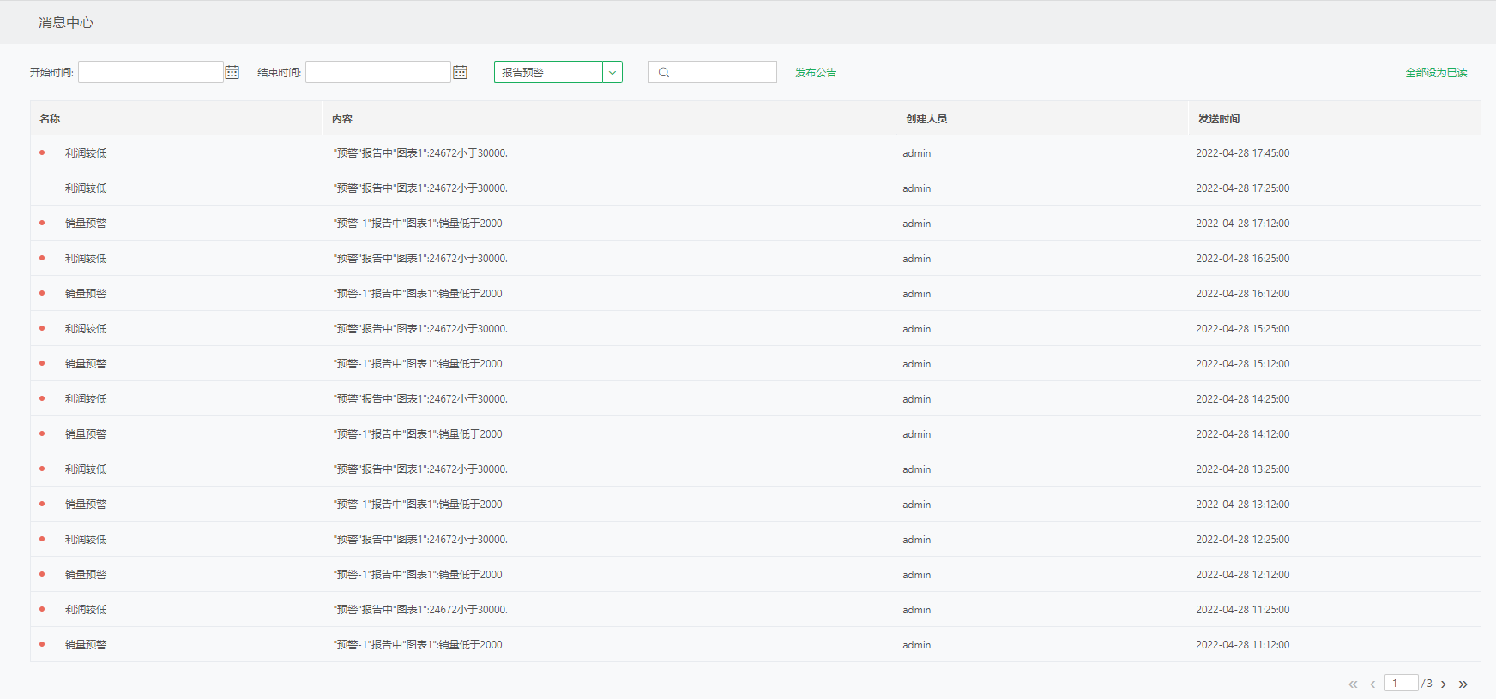This screenshot has width=1496, height=699.
Task: Mark all messages read via 全部设为已读
Action: (1436, 73)
